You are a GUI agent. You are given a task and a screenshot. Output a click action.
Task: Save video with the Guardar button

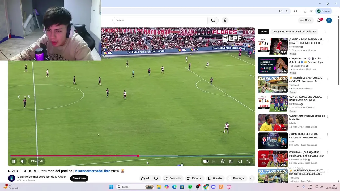(215, 178)
